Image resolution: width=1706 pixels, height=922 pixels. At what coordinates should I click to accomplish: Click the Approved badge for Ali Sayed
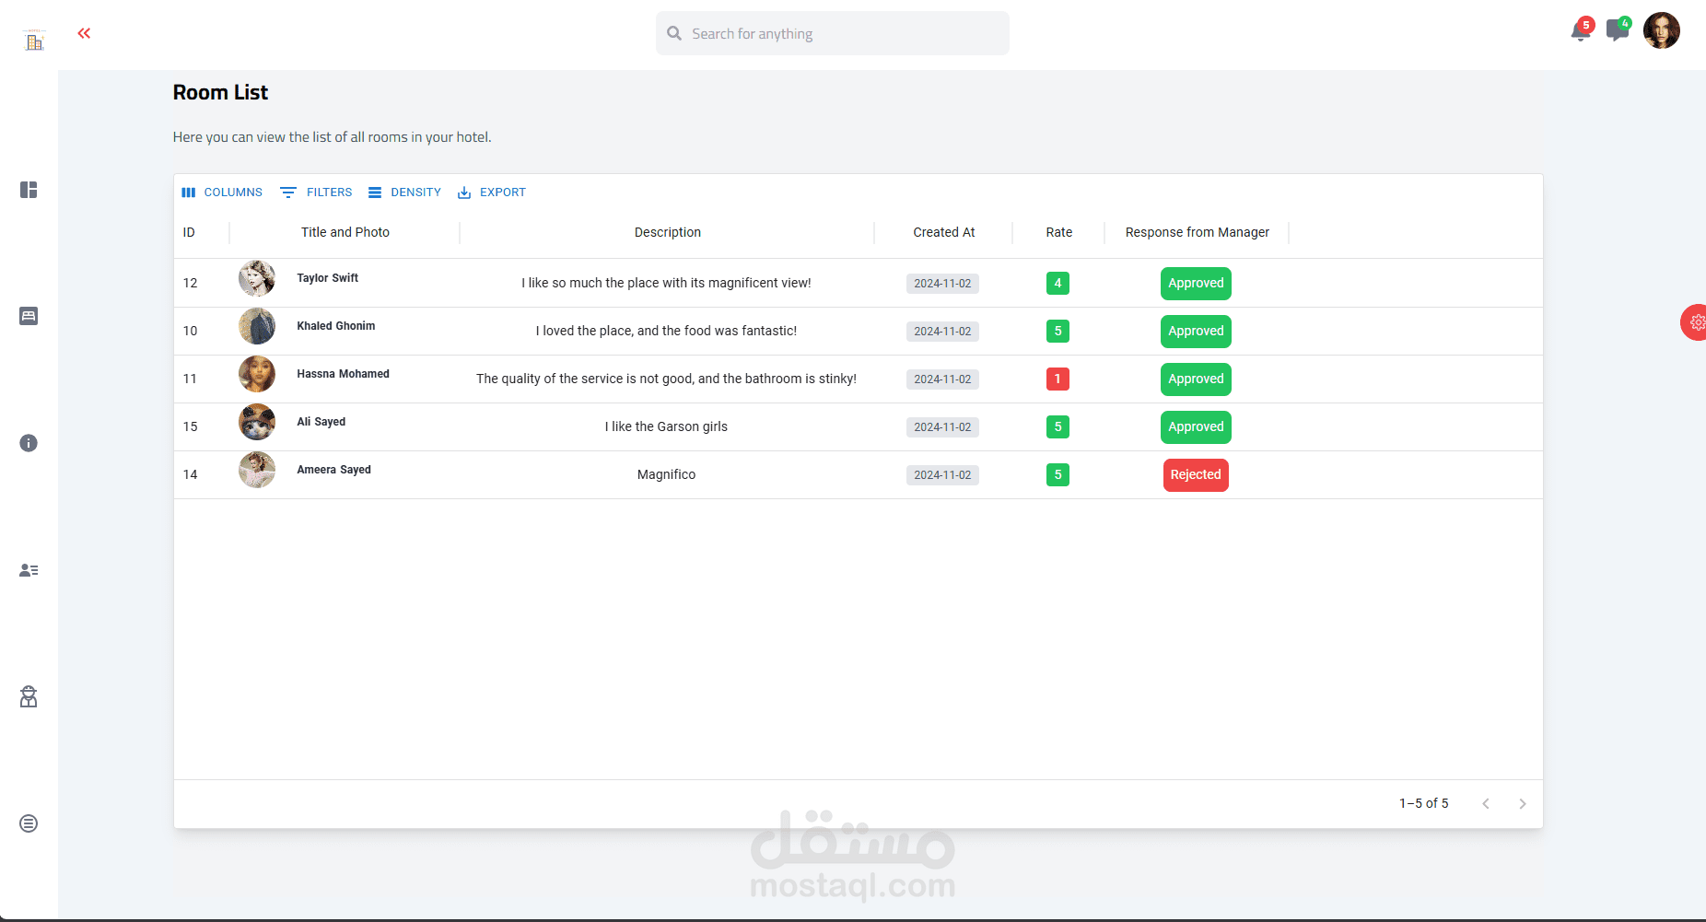pos(1196,427)
